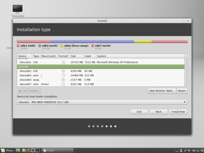Viewport: 204px width, 153px height.
Task: Select the /dev/sdb7 /home row
Action: tap(101, 84)
